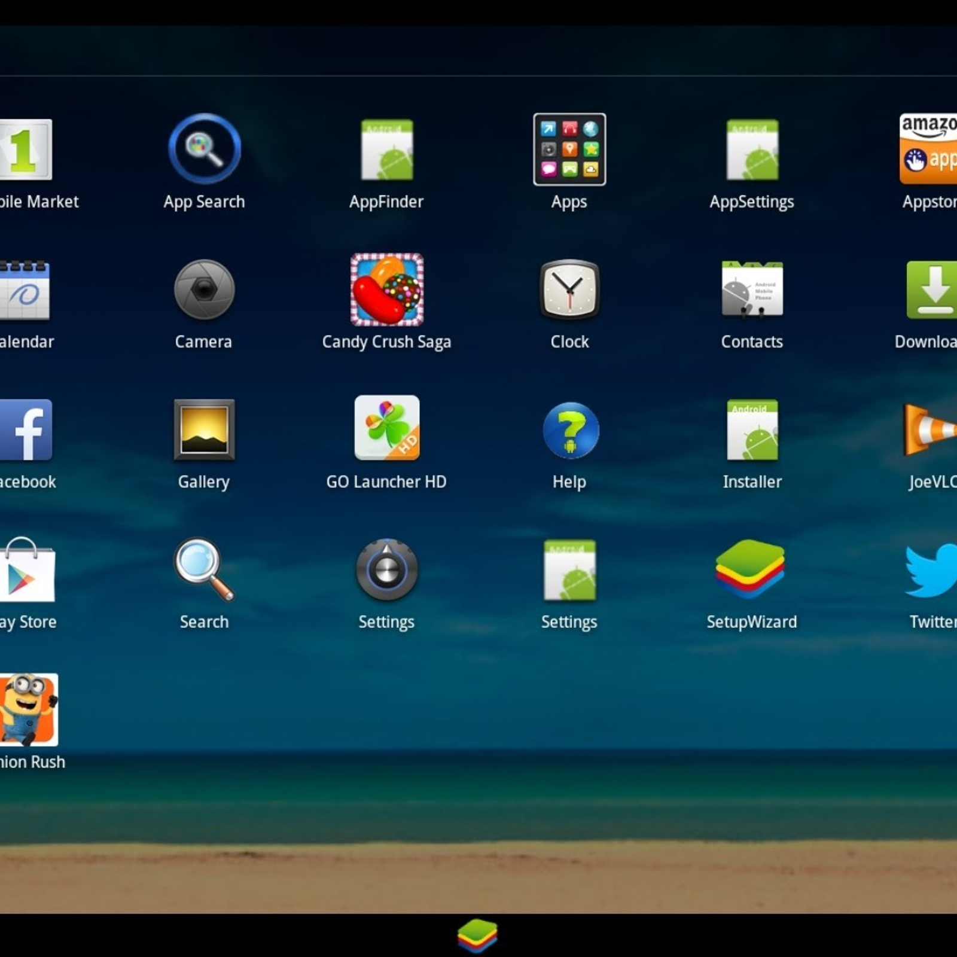Open the Settings dial icon
Viewport: 957px width, 957px height.
tap(387, 569)
